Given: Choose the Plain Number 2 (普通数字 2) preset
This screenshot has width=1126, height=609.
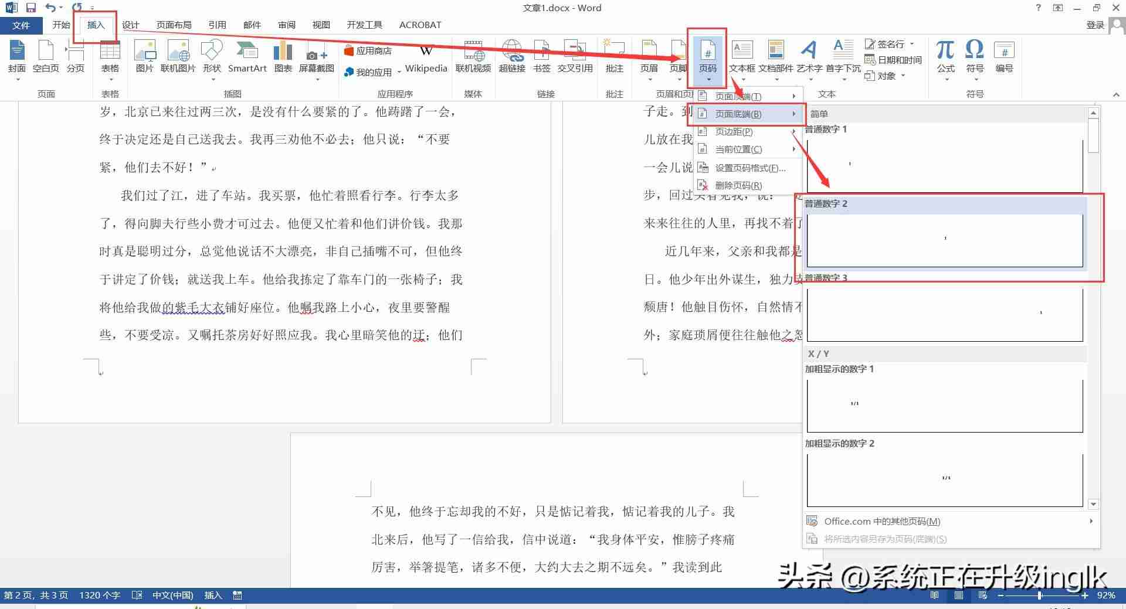Looking at the screenshot, I should [x=945, y=233].
